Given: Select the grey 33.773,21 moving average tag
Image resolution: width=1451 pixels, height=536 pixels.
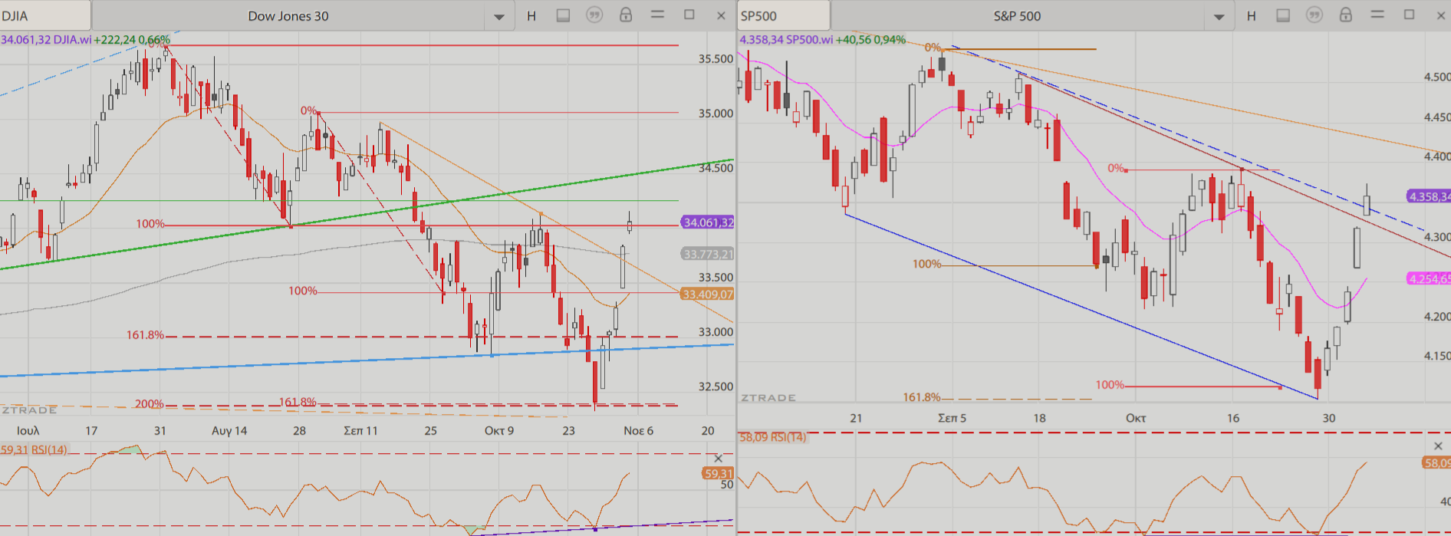Looking at the screenshot, I should click(x=707, y=254).
